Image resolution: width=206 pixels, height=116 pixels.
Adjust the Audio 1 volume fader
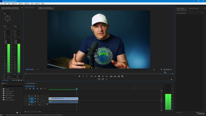point(6,42)
